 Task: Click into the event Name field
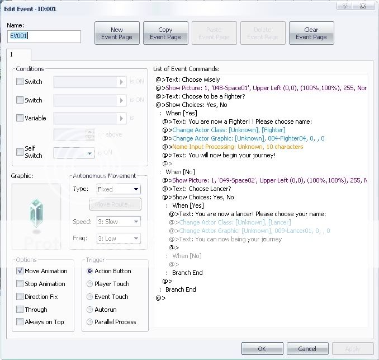coord(44,36)
